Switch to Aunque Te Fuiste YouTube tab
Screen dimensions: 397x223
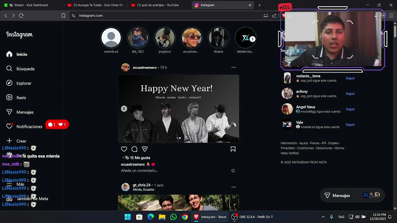(96, 5)
